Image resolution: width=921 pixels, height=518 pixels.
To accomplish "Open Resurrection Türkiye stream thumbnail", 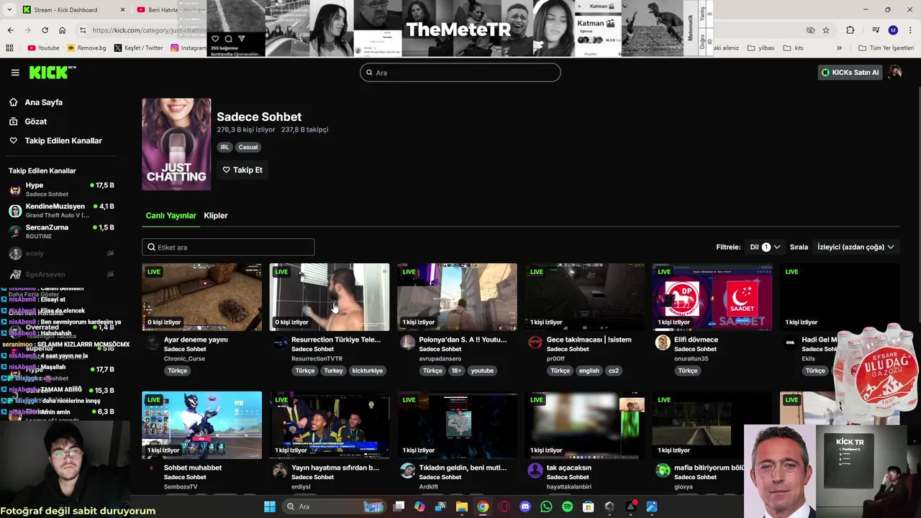I will pyautogui.click(x=330, y=297).
